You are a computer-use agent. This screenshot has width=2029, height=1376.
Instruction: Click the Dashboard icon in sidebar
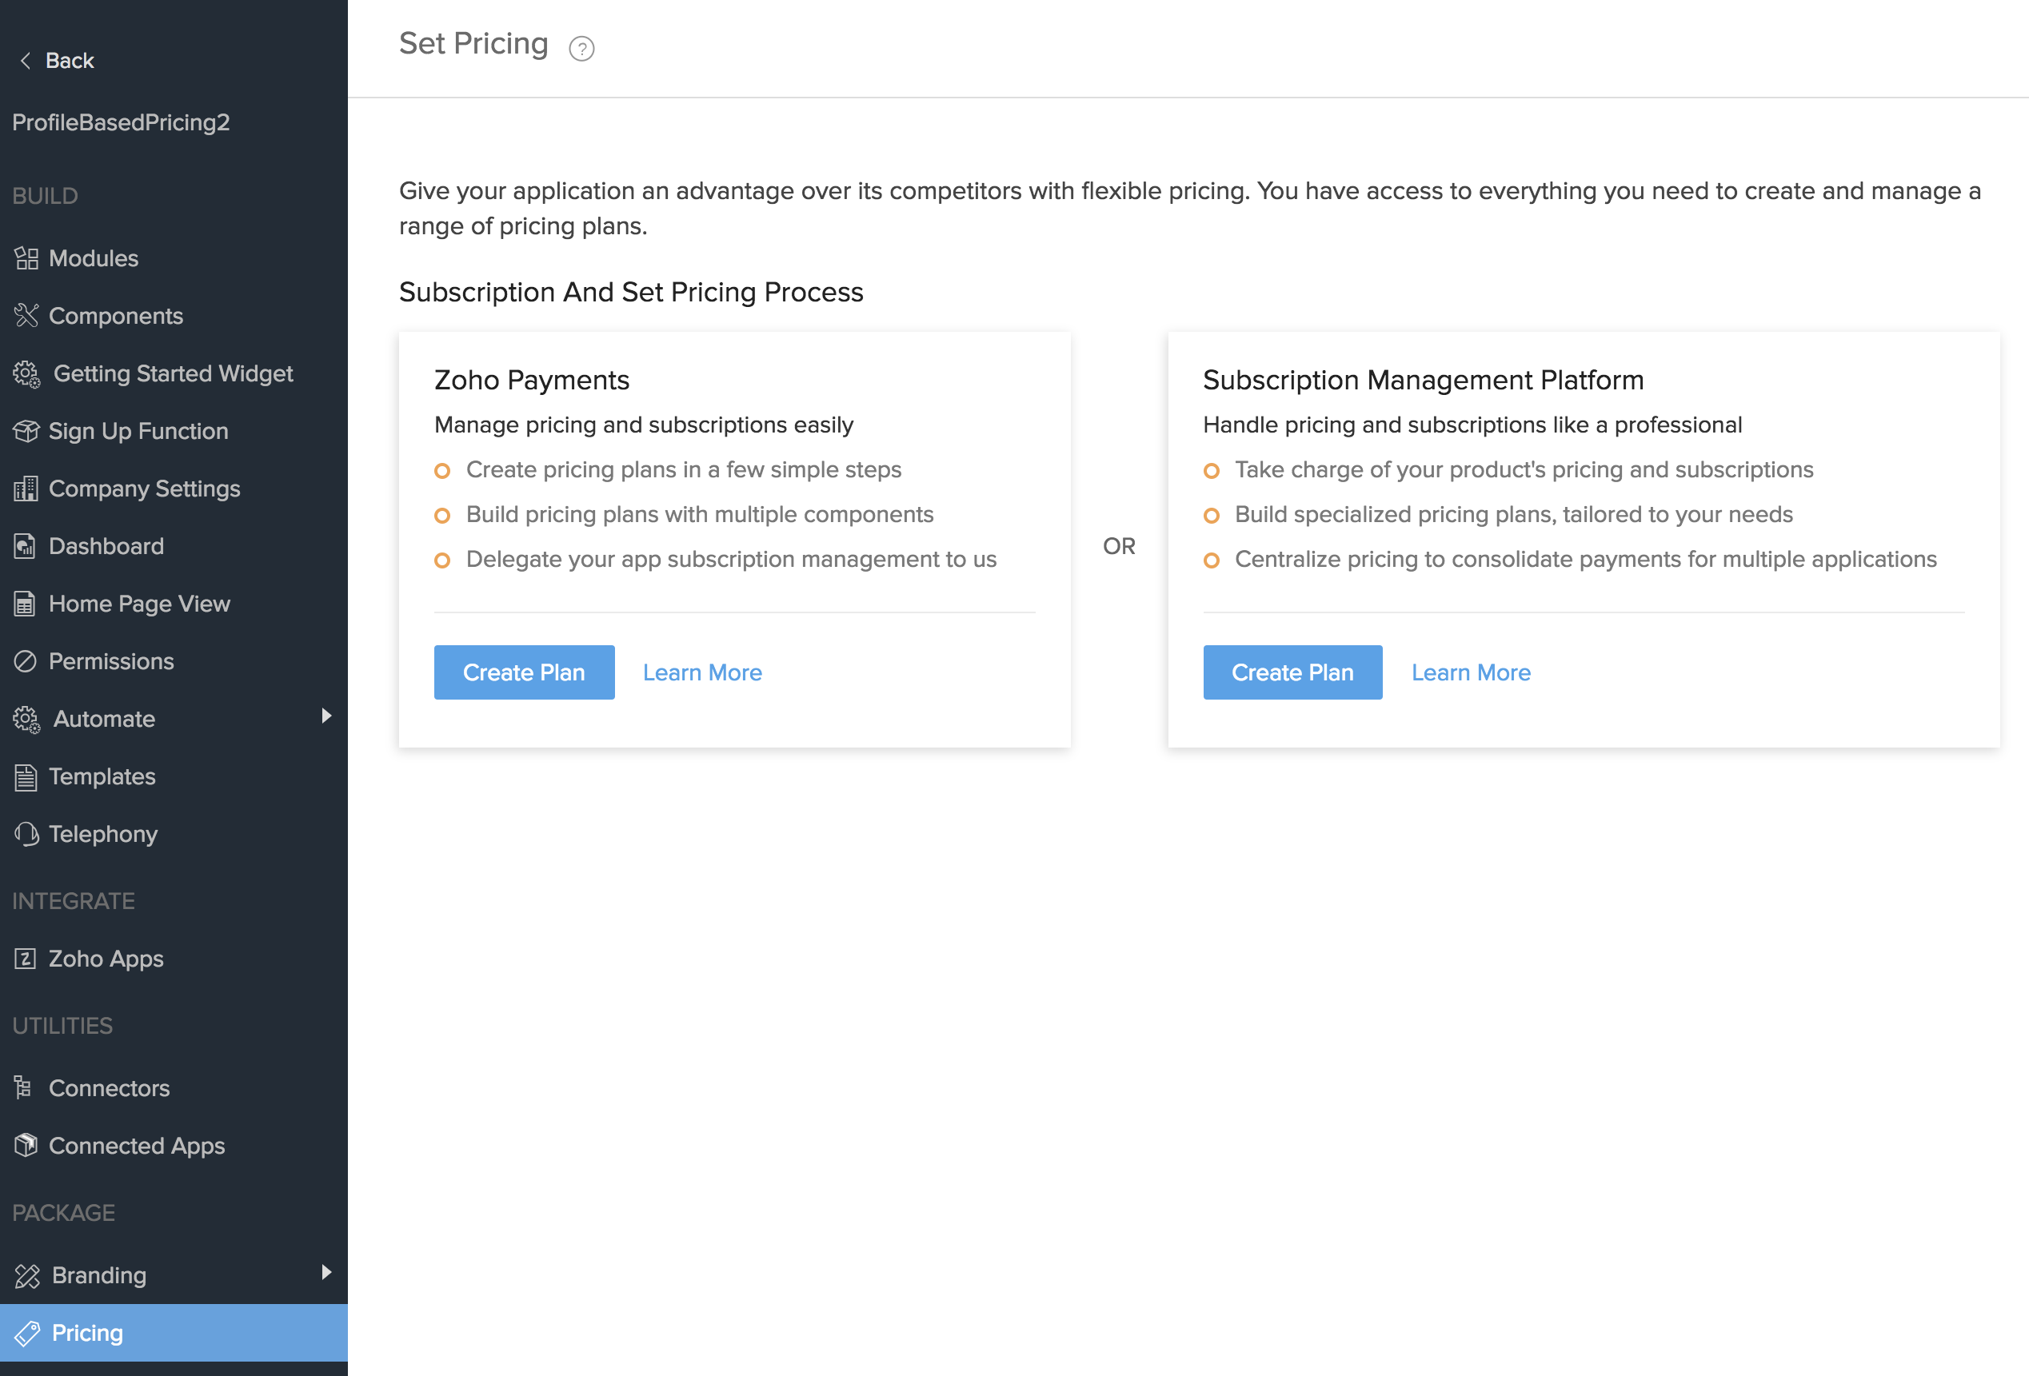point(26,546)
